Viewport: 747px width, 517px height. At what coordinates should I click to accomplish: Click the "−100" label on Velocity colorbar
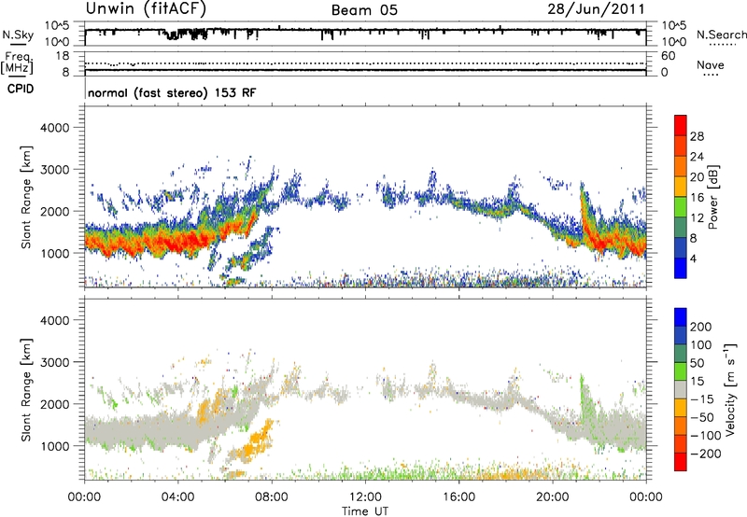coord(706,436)
